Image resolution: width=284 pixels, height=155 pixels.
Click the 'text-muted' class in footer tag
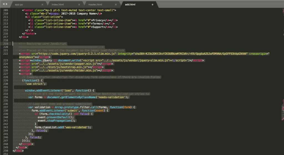69,10
